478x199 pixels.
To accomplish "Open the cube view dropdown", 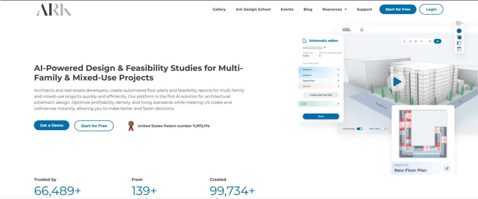I will pos(459,23).
